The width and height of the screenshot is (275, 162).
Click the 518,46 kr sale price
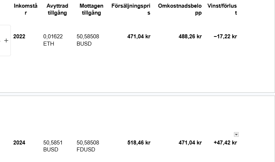tap(139, 143)
